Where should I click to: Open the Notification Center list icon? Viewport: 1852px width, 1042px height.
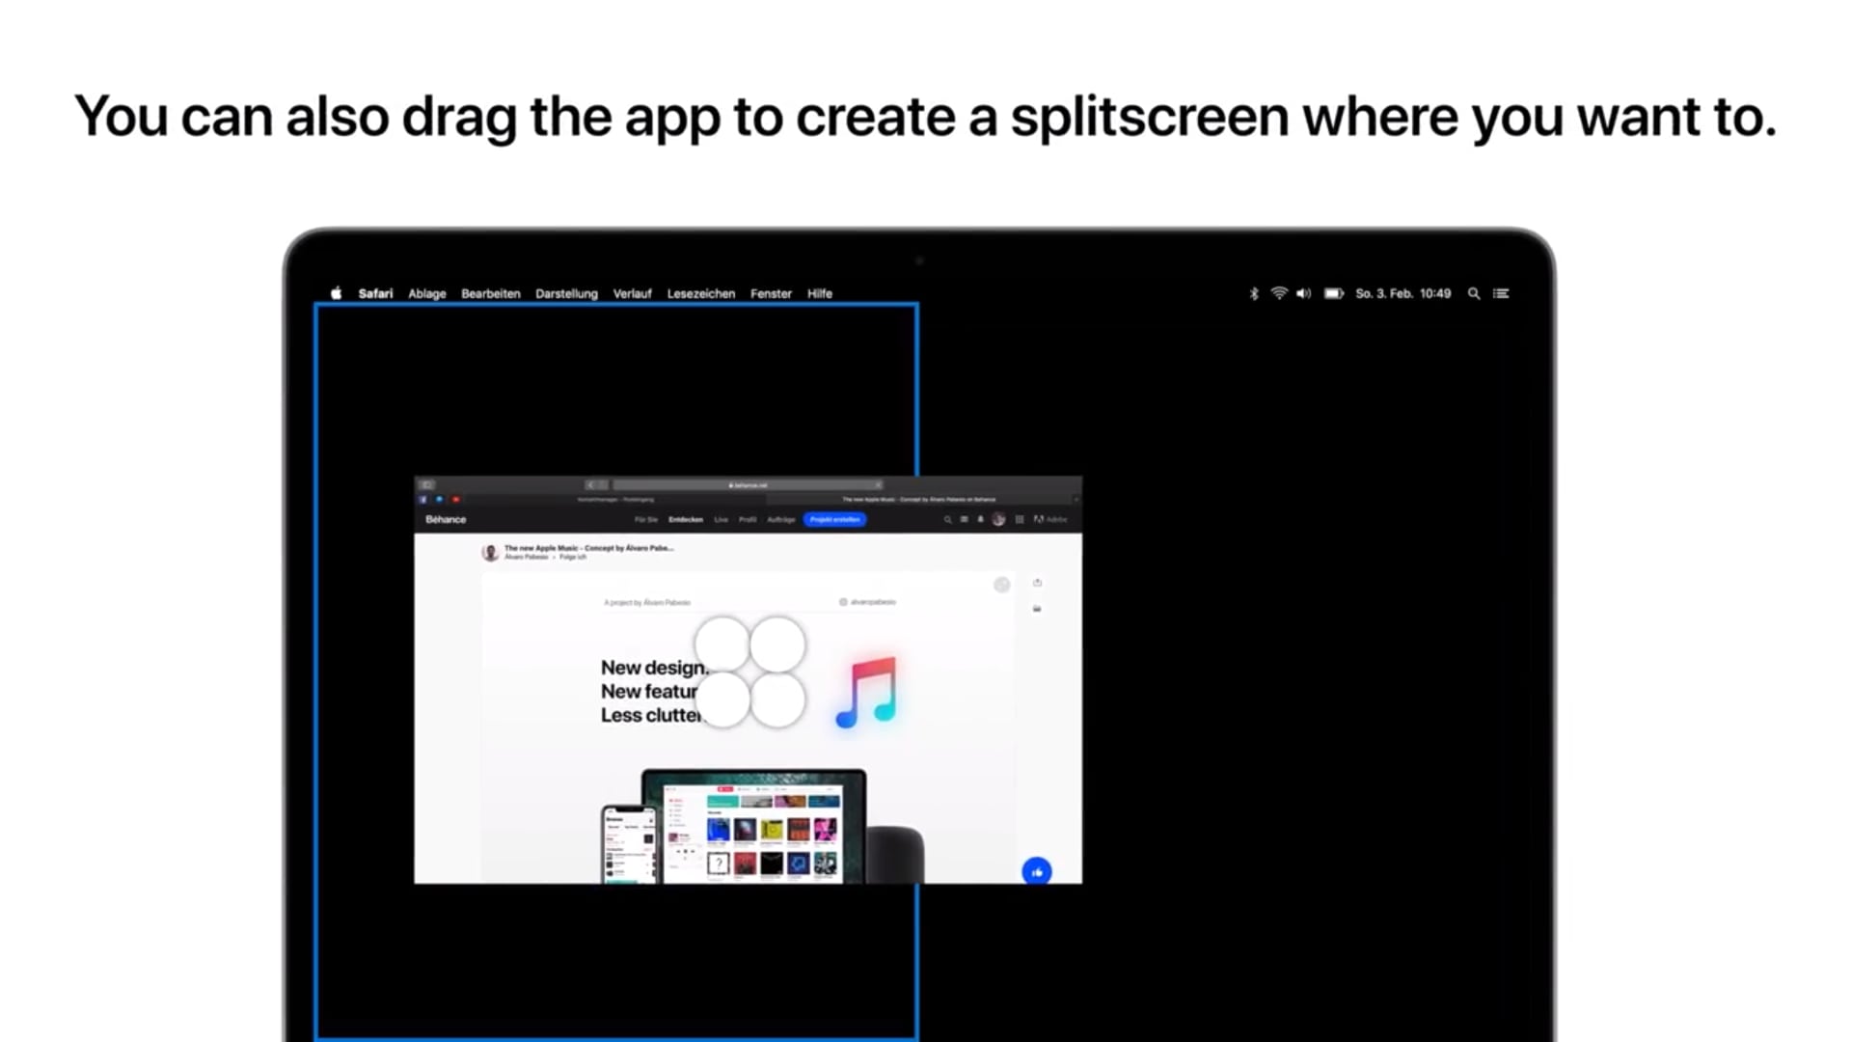tap(1501, 293)
